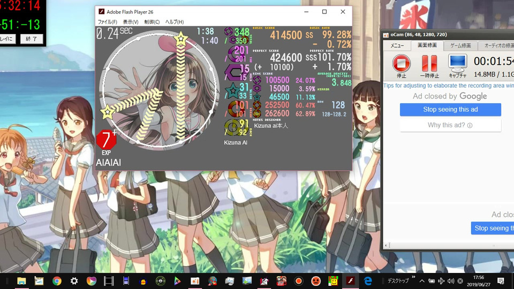
Task: Click the red 7+ EXP difficulty badge
Action: 106,140
